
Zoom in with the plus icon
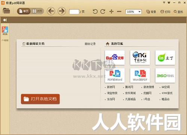pos(111,12)
